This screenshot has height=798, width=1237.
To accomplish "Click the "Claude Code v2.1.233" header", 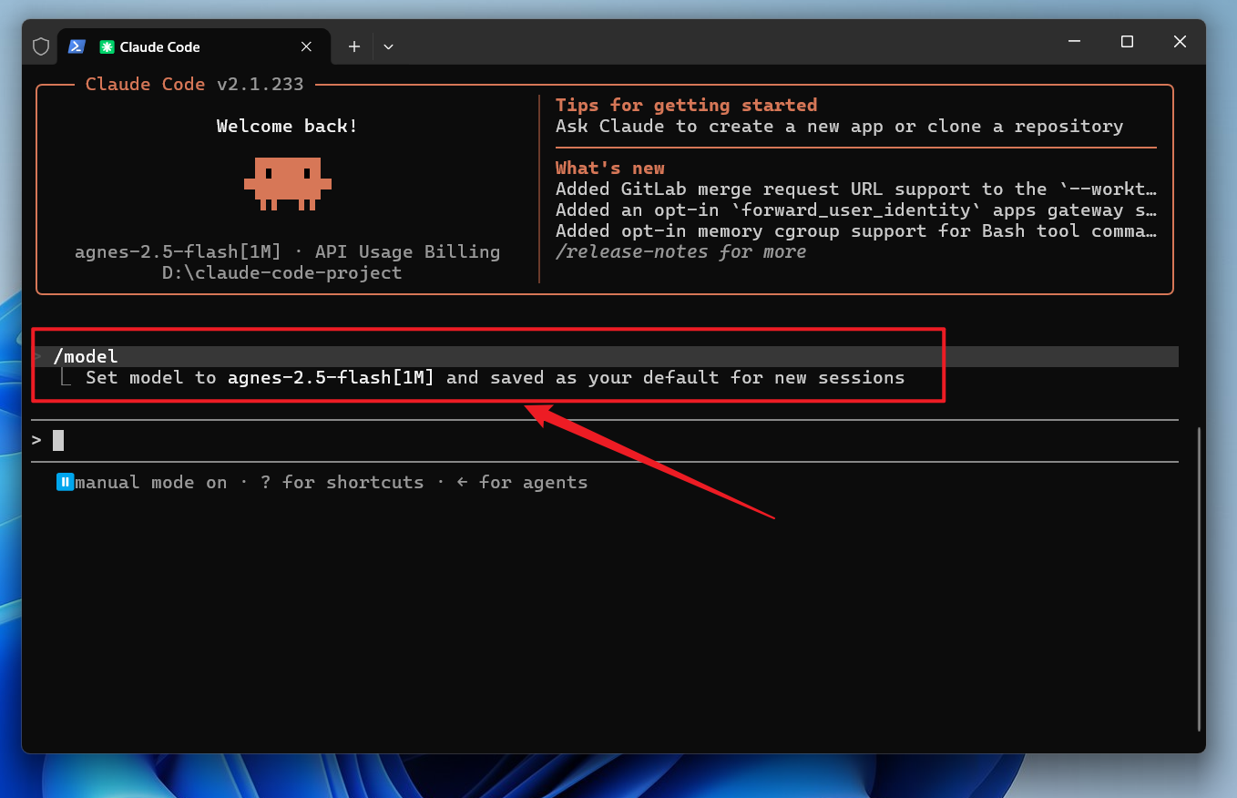I will coord(195,84).
